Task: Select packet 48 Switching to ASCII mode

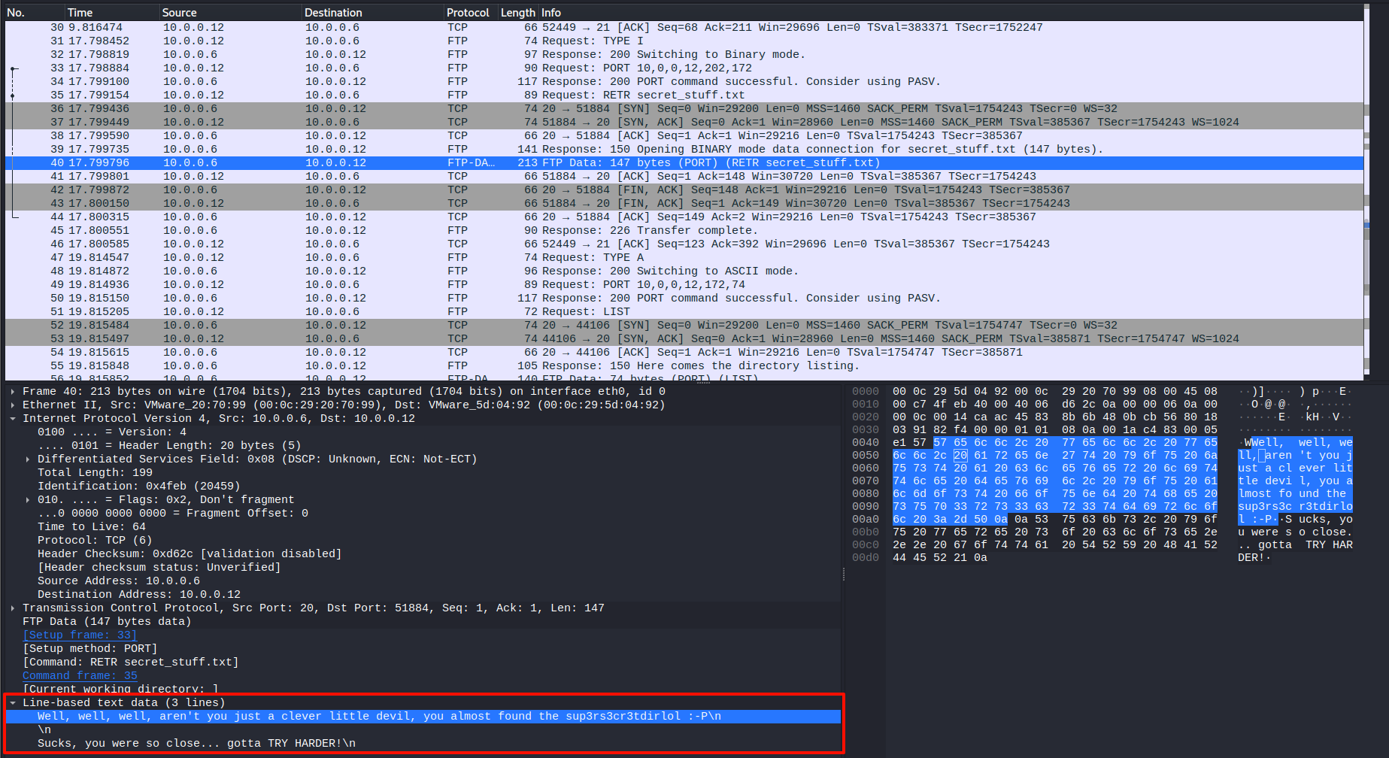Action: (x=684, y=271)
